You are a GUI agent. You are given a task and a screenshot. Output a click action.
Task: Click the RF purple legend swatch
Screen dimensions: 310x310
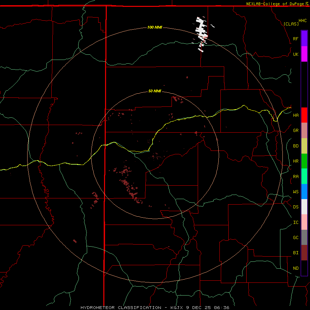pyautogui.click(x=304, y=39)
